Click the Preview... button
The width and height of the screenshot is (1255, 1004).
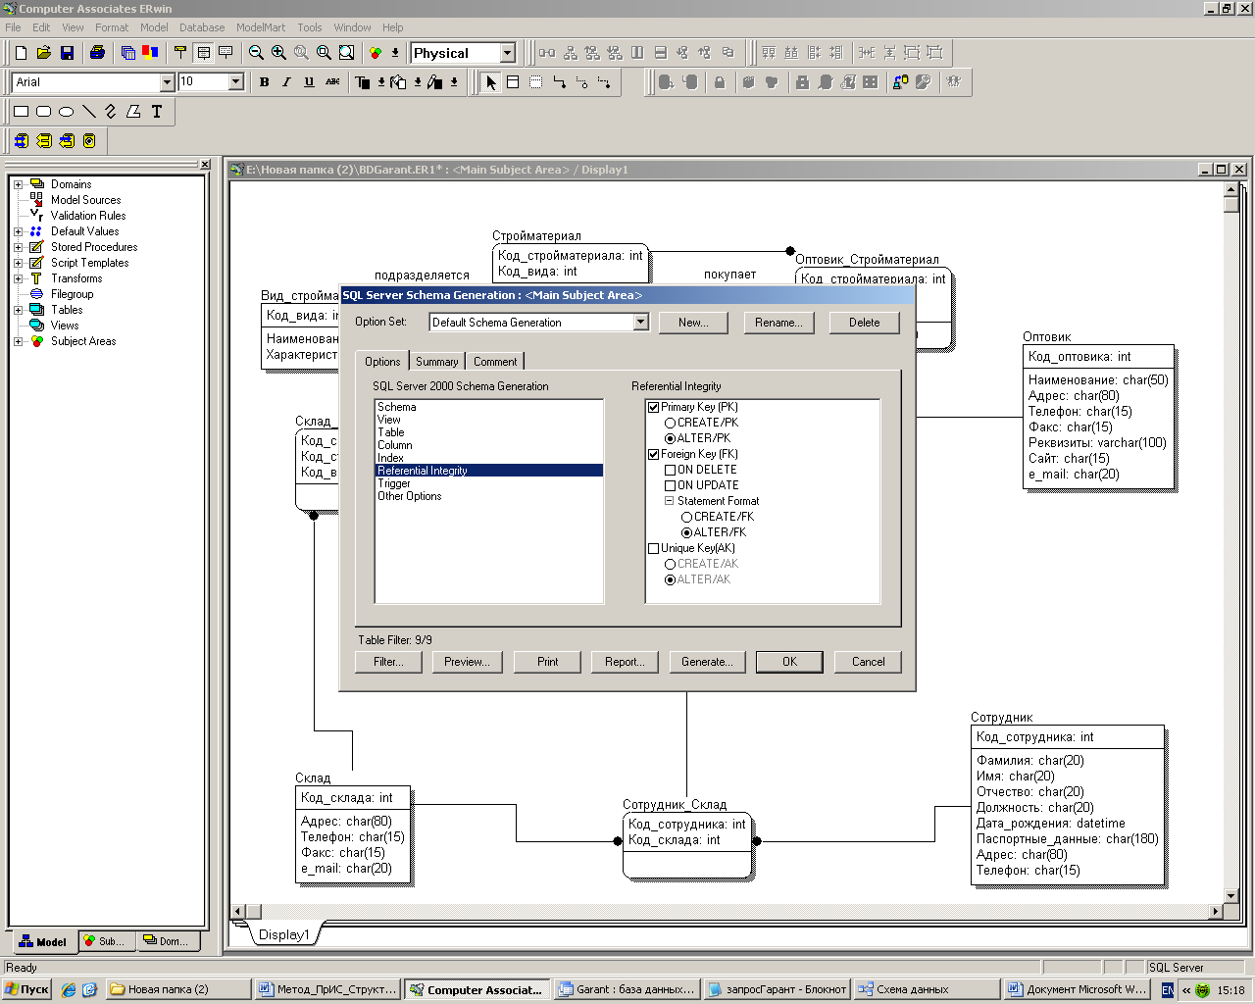[x=467, y=662]
